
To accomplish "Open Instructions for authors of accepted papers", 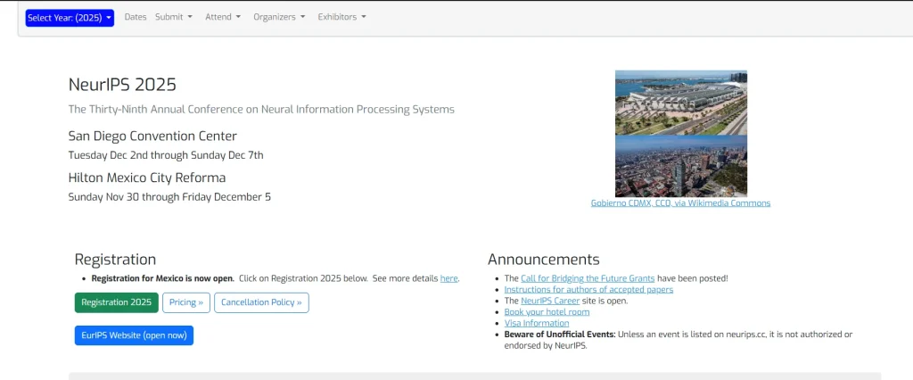I will click(x=588, y=290).
